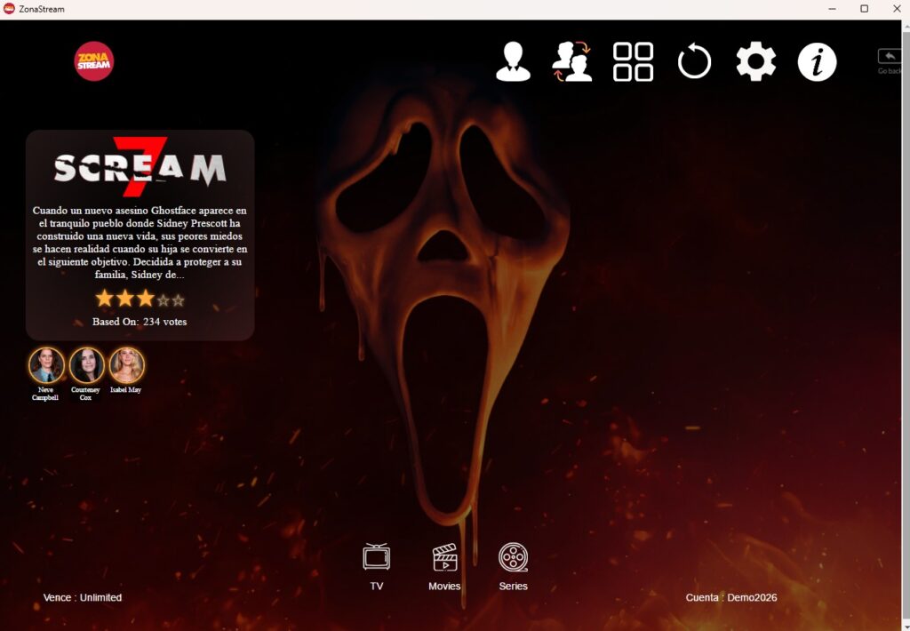Open the four-square grid view icon

633,62
